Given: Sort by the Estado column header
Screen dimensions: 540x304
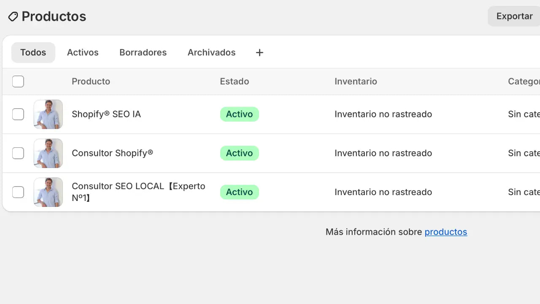Looking at the screenshot, I should [234, 81].
